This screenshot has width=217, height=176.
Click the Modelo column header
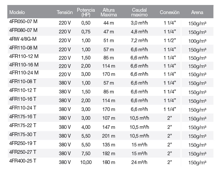tap(17, 12)
